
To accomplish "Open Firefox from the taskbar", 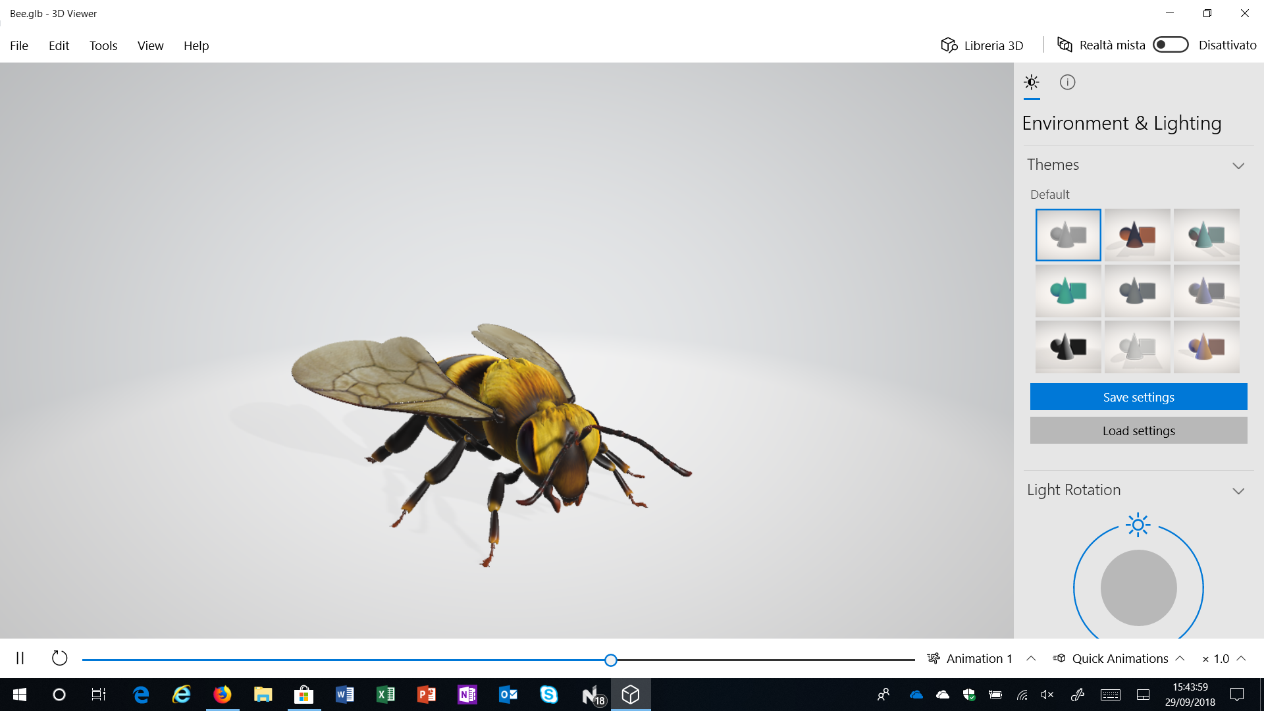I will 223,695.
